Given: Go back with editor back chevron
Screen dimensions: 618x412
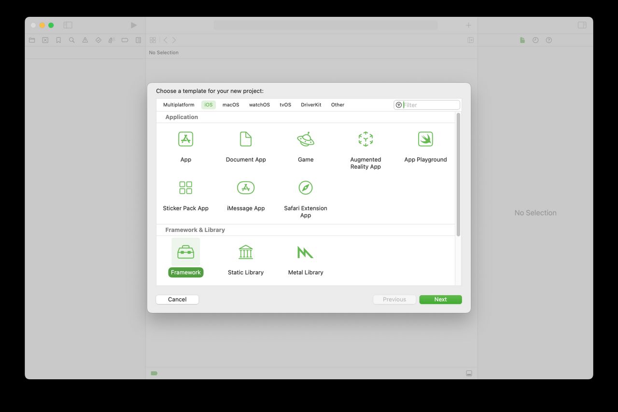Looking at the screenshot, I should pos(165,40).
